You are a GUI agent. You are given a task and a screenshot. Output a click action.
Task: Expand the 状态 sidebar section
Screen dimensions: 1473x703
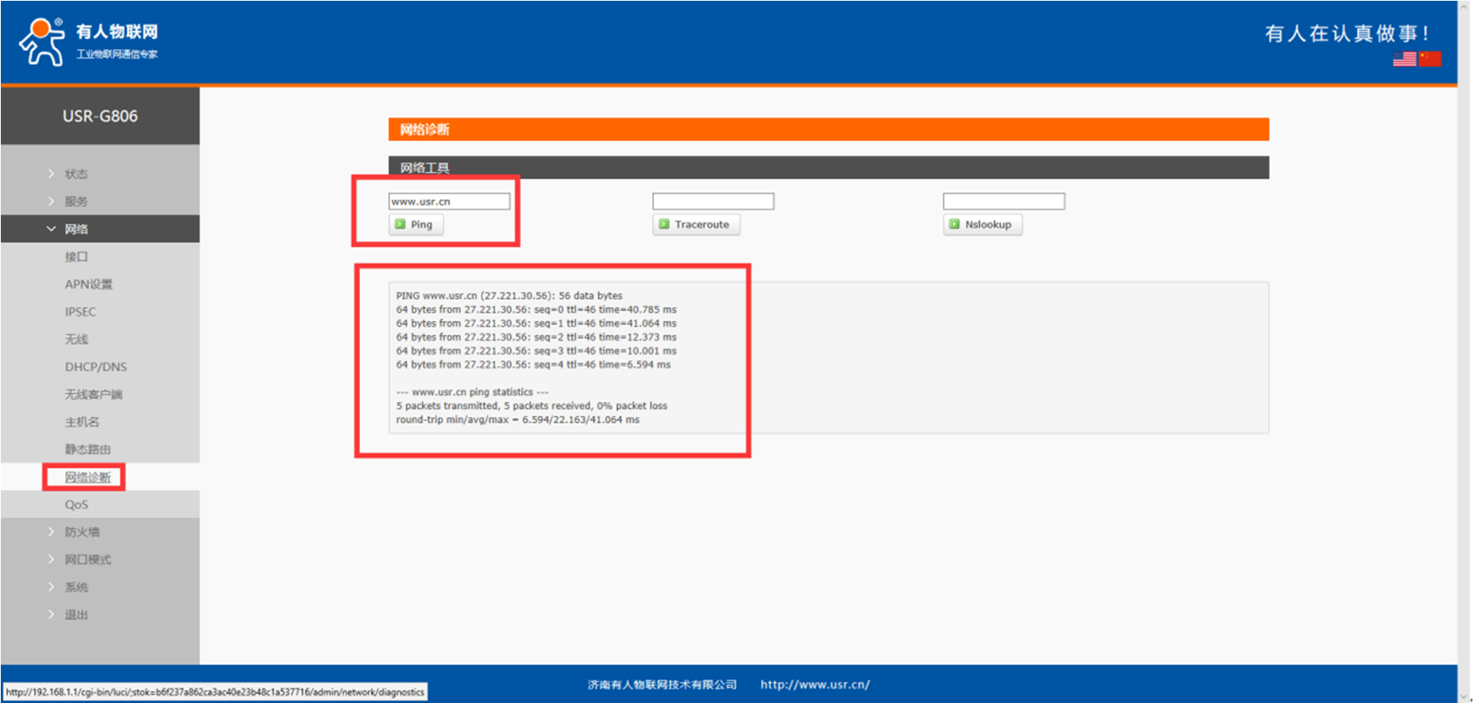coord(76,174)
